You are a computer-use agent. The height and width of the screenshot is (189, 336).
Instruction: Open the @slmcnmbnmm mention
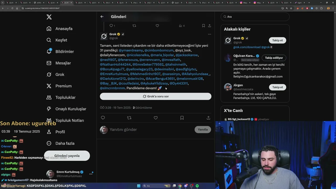pyautogui.click(x=112, y=88)
